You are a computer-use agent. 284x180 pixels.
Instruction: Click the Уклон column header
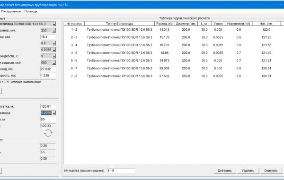[218, 24]
